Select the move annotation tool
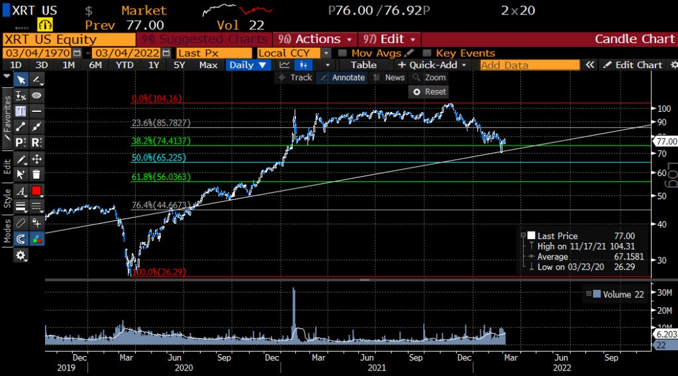 37,160
